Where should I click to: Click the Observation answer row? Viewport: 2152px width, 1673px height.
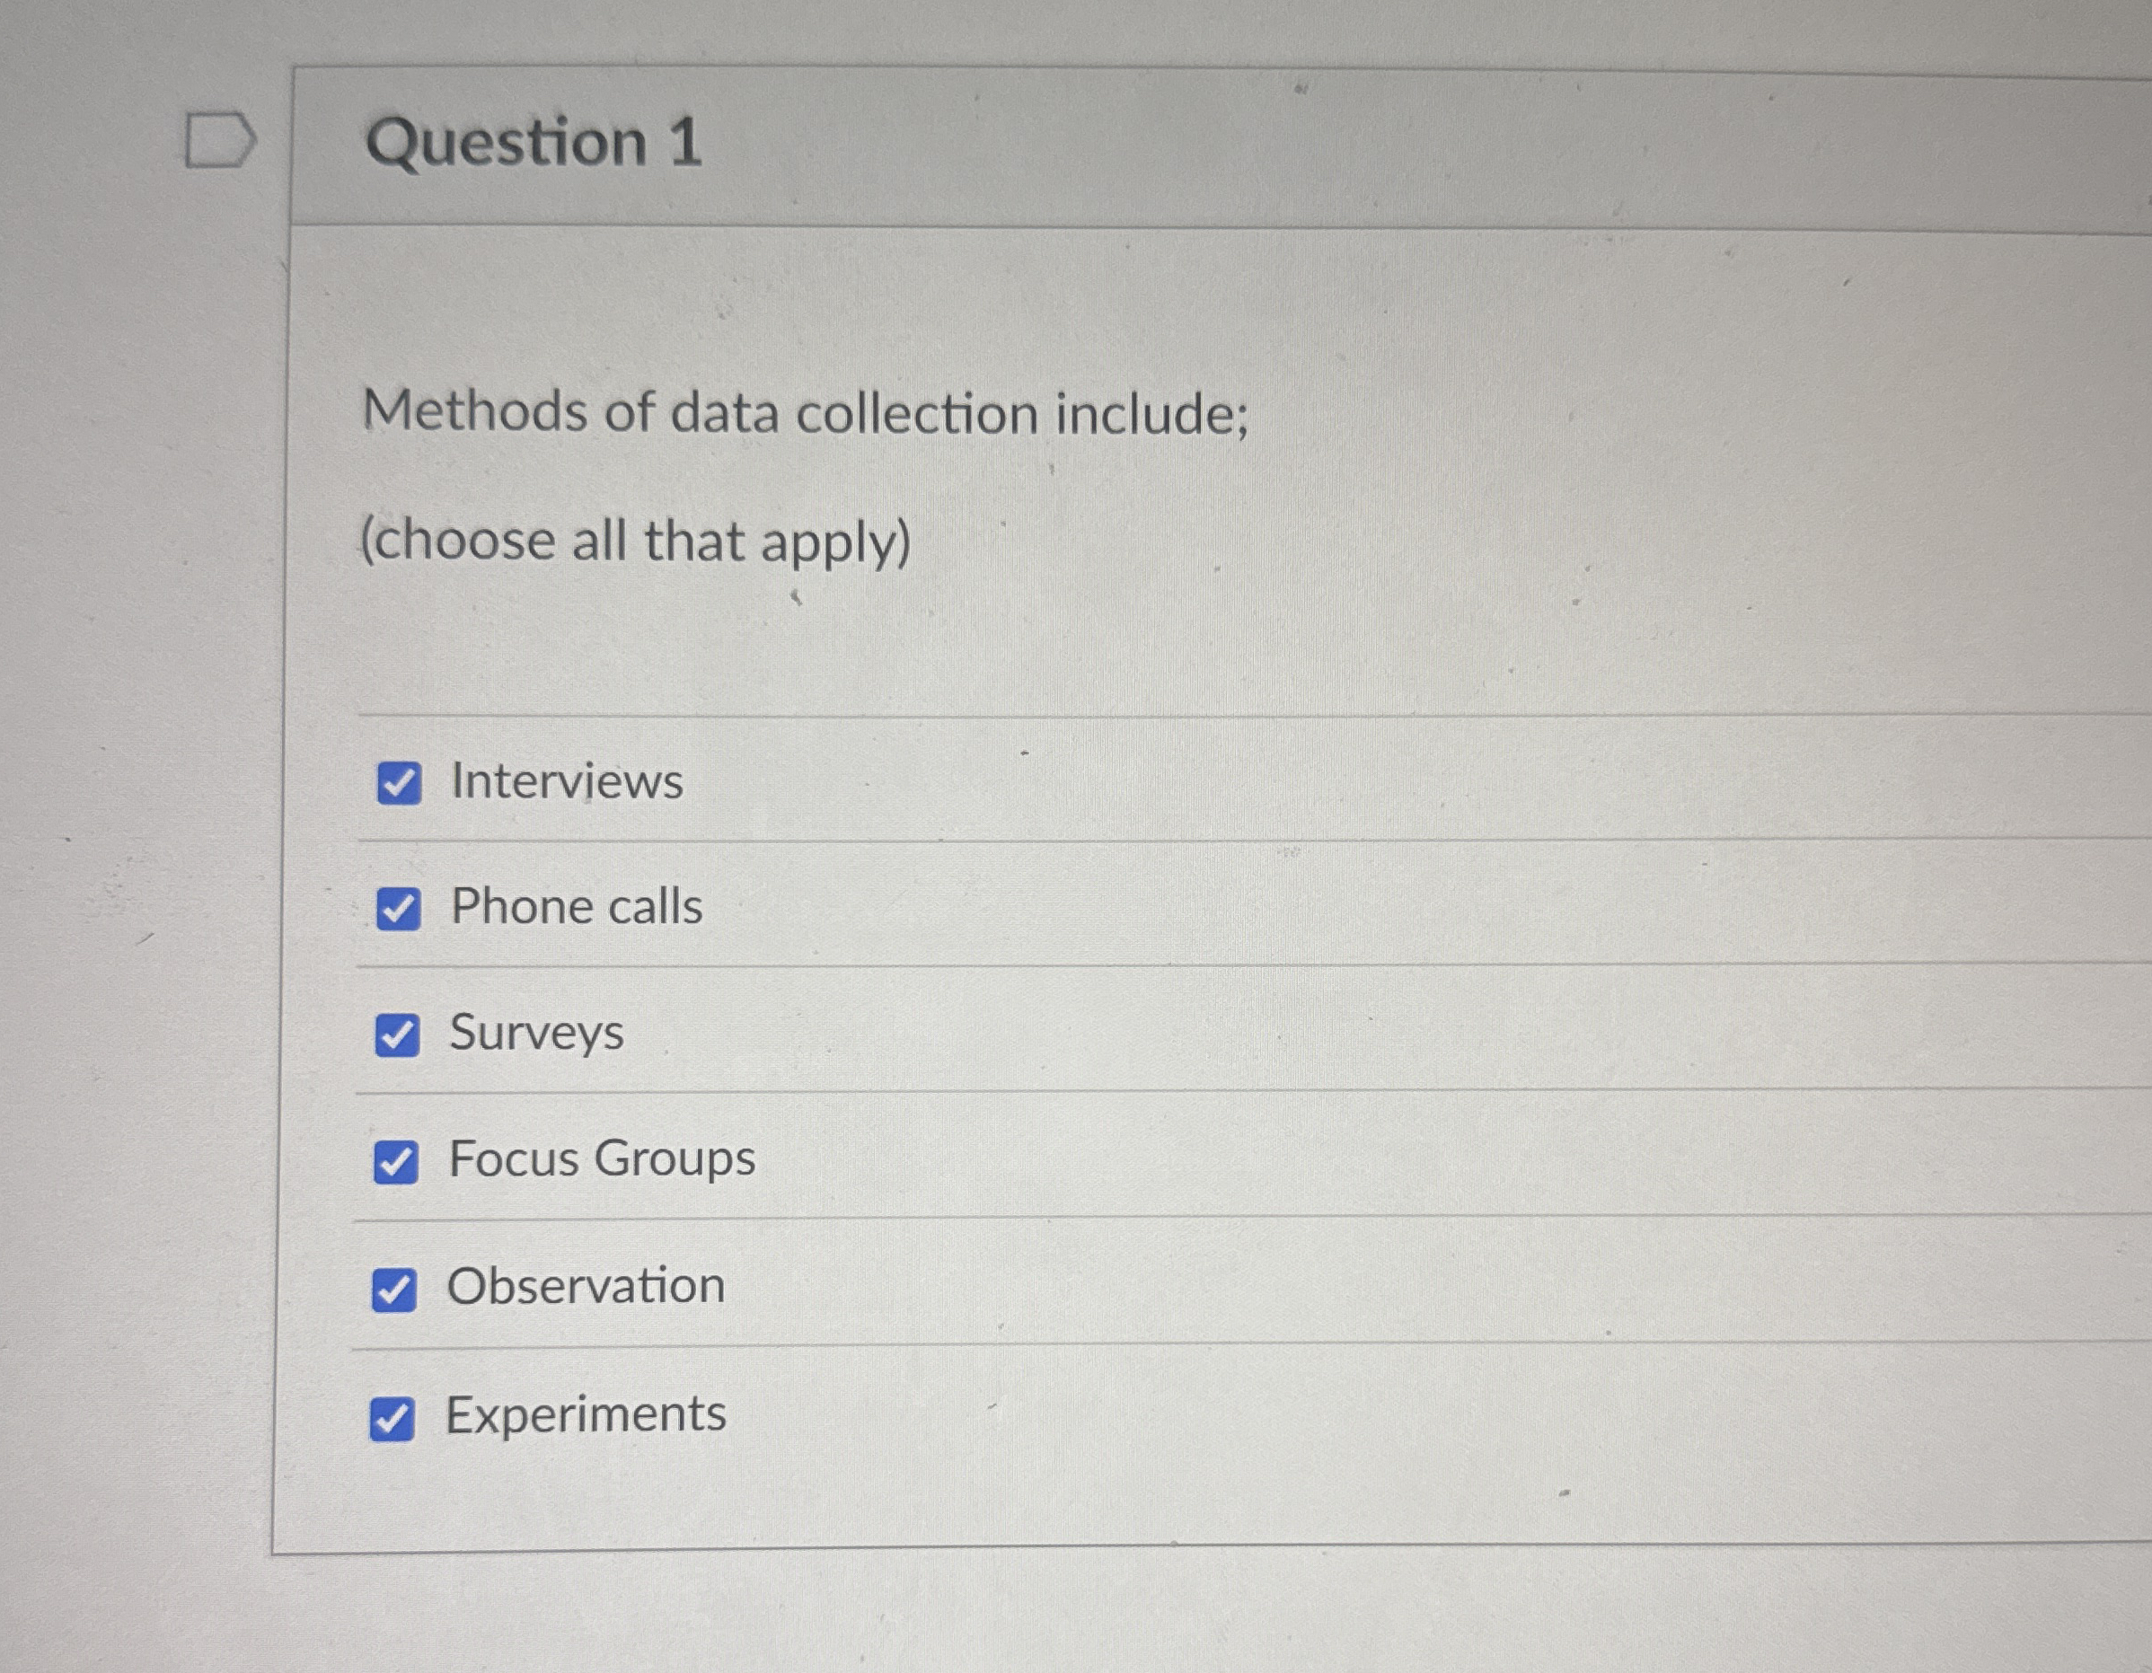click(587, 1286)
